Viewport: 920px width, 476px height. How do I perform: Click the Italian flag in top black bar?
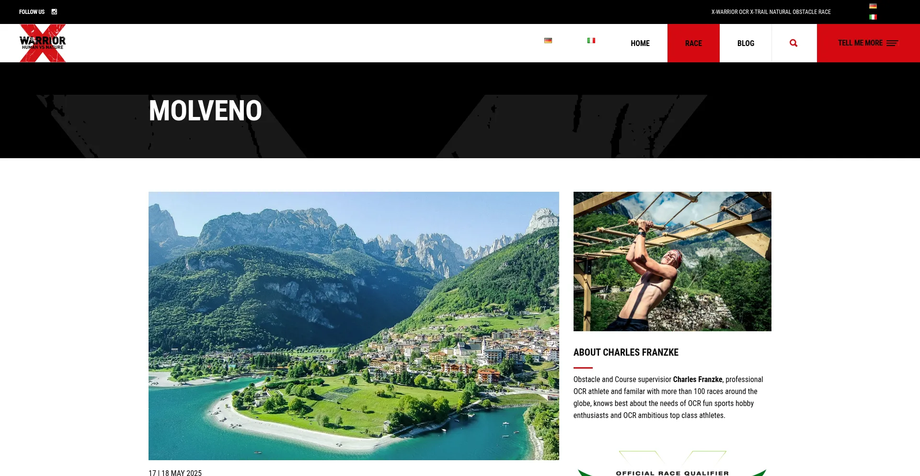pyautogui.click(x=873, y=17)
